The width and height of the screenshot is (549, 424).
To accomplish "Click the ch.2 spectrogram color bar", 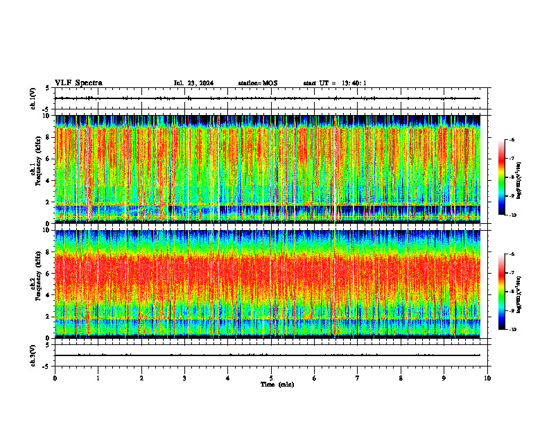I will coord(501,292).
